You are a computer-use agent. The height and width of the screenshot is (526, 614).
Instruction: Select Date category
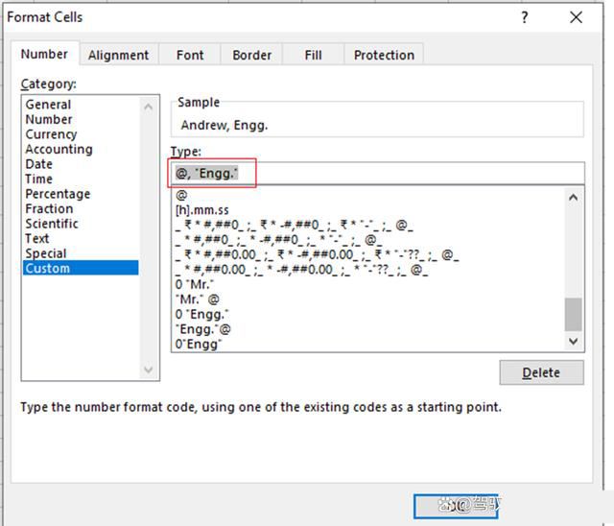(81, 164)
